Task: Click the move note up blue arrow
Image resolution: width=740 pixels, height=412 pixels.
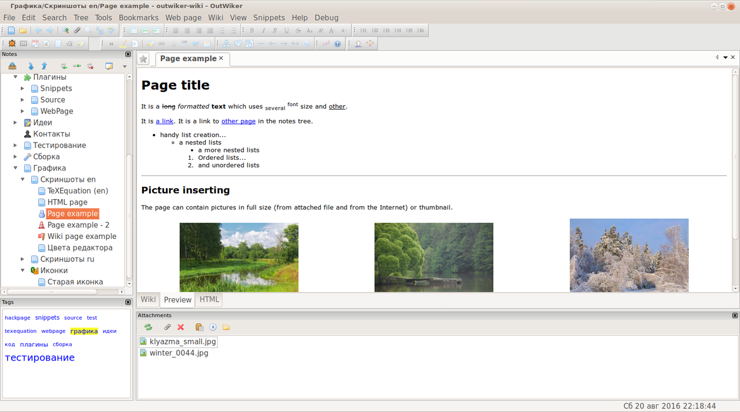Action: point(43,66)
